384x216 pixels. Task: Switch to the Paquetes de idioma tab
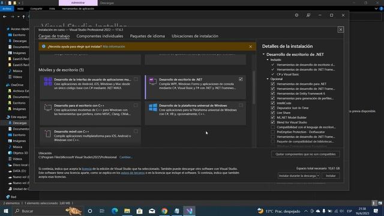147,36
